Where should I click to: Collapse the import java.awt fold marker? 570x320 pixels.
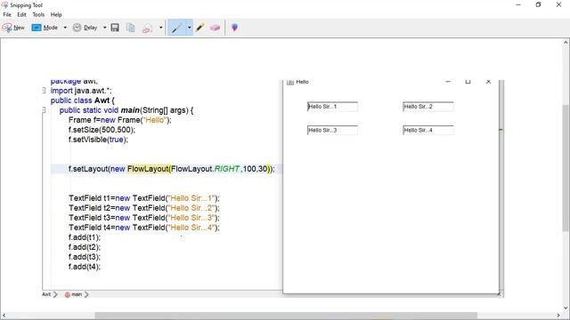click(44, 90)
